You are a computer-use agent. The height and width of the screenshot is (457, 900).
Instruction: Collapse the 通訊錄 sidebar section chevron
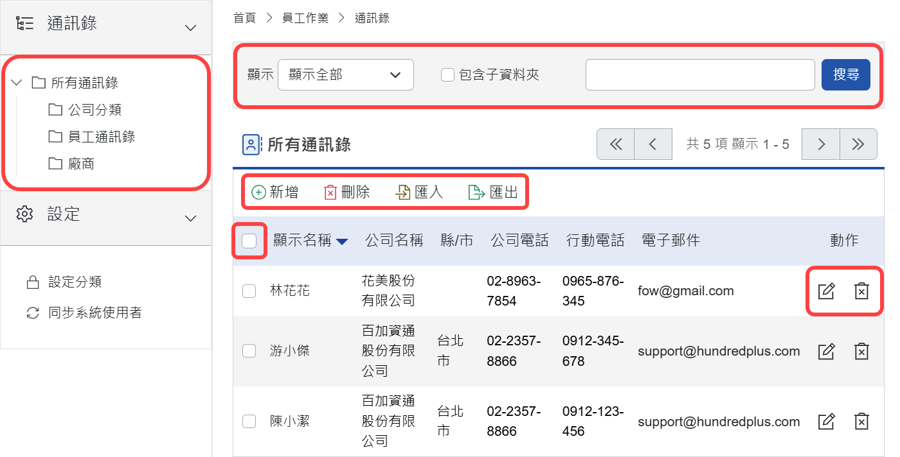point(190,28)
